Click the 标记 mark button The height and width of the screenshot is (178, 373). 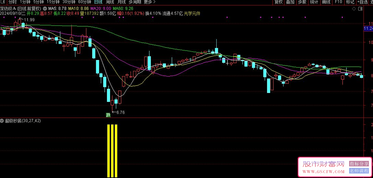pyautogui.click(x=350, y=2)
